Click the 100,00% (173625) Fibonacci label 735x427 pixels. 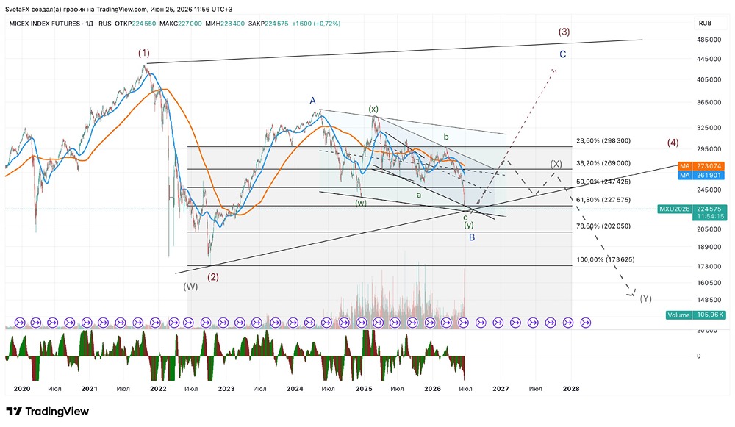[605, 259]
